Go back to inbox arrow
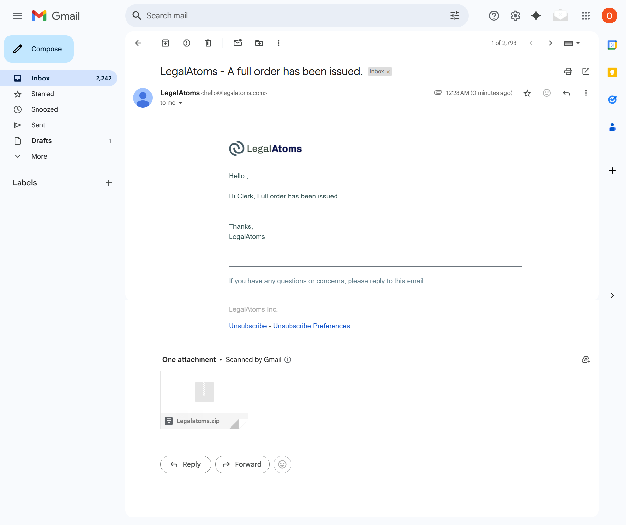Viewport: 626px width, 525px height. click(138, 43)
